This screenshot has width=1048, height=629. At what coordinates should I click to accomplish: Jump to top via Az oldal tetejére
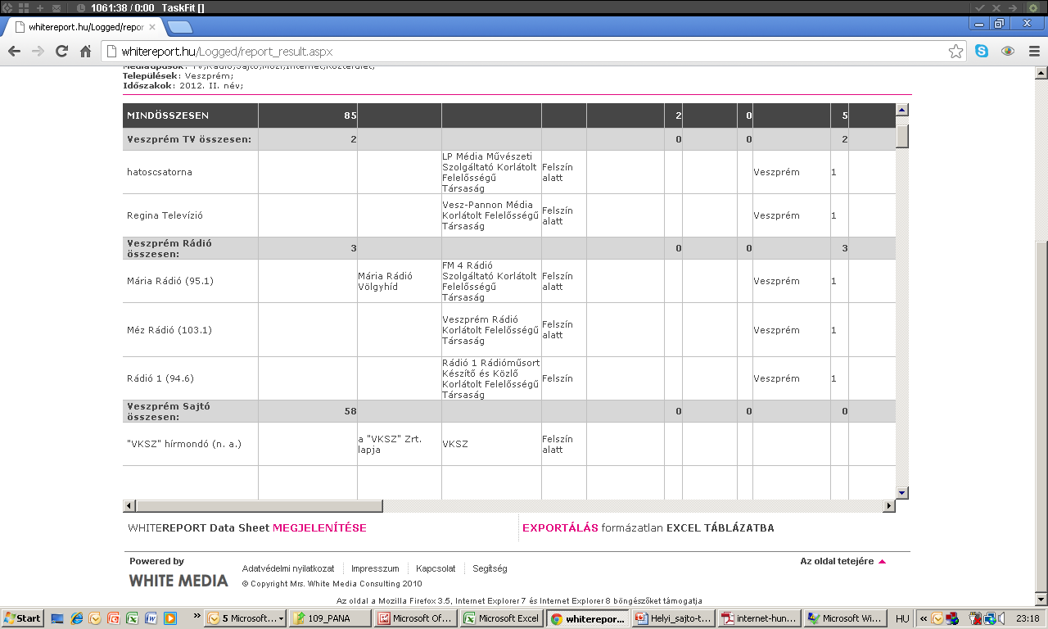click(x=842, y=562)
